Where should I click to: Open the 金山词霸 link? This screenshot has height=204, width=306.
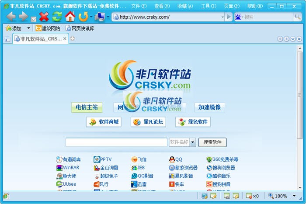(106, 168)
